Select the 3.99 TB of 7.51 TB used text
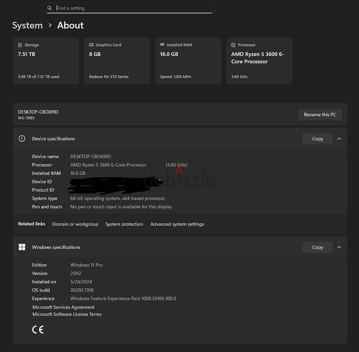The width and height of the screenshot is (359, 352). click(x=39, y=77)
